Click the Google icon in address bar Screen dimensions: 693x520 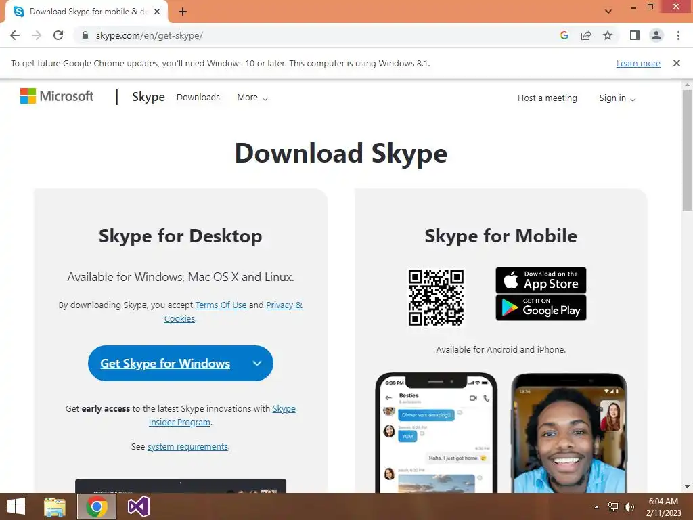pos(564,35)
